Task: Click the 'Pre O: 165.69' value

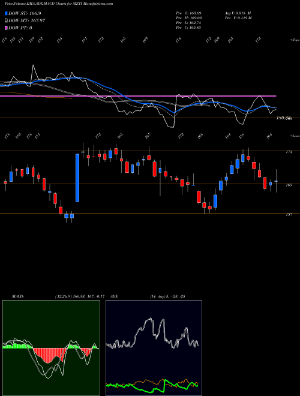Action: point(188,13)
